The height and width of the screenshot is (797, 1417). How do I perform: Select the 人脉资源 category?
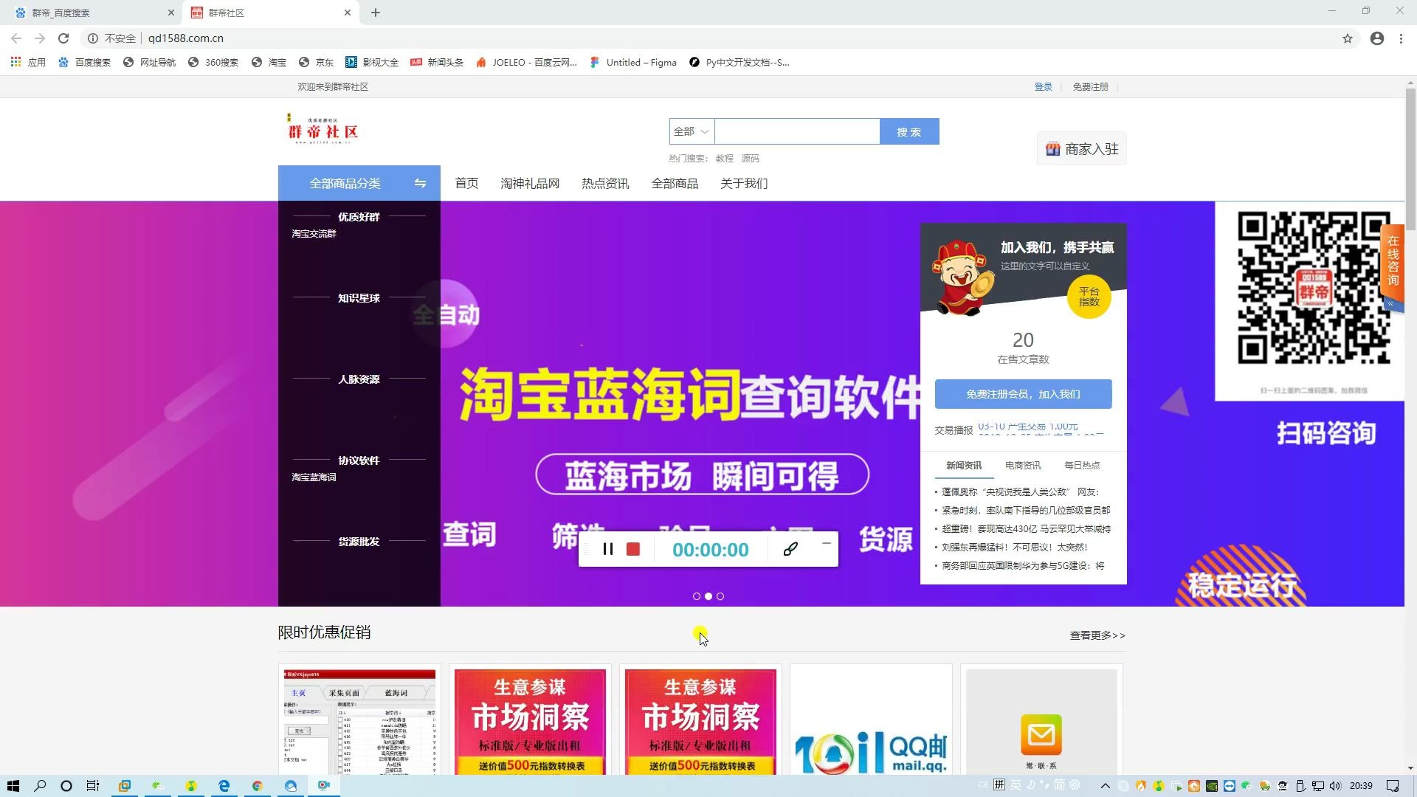pos(359,379)
